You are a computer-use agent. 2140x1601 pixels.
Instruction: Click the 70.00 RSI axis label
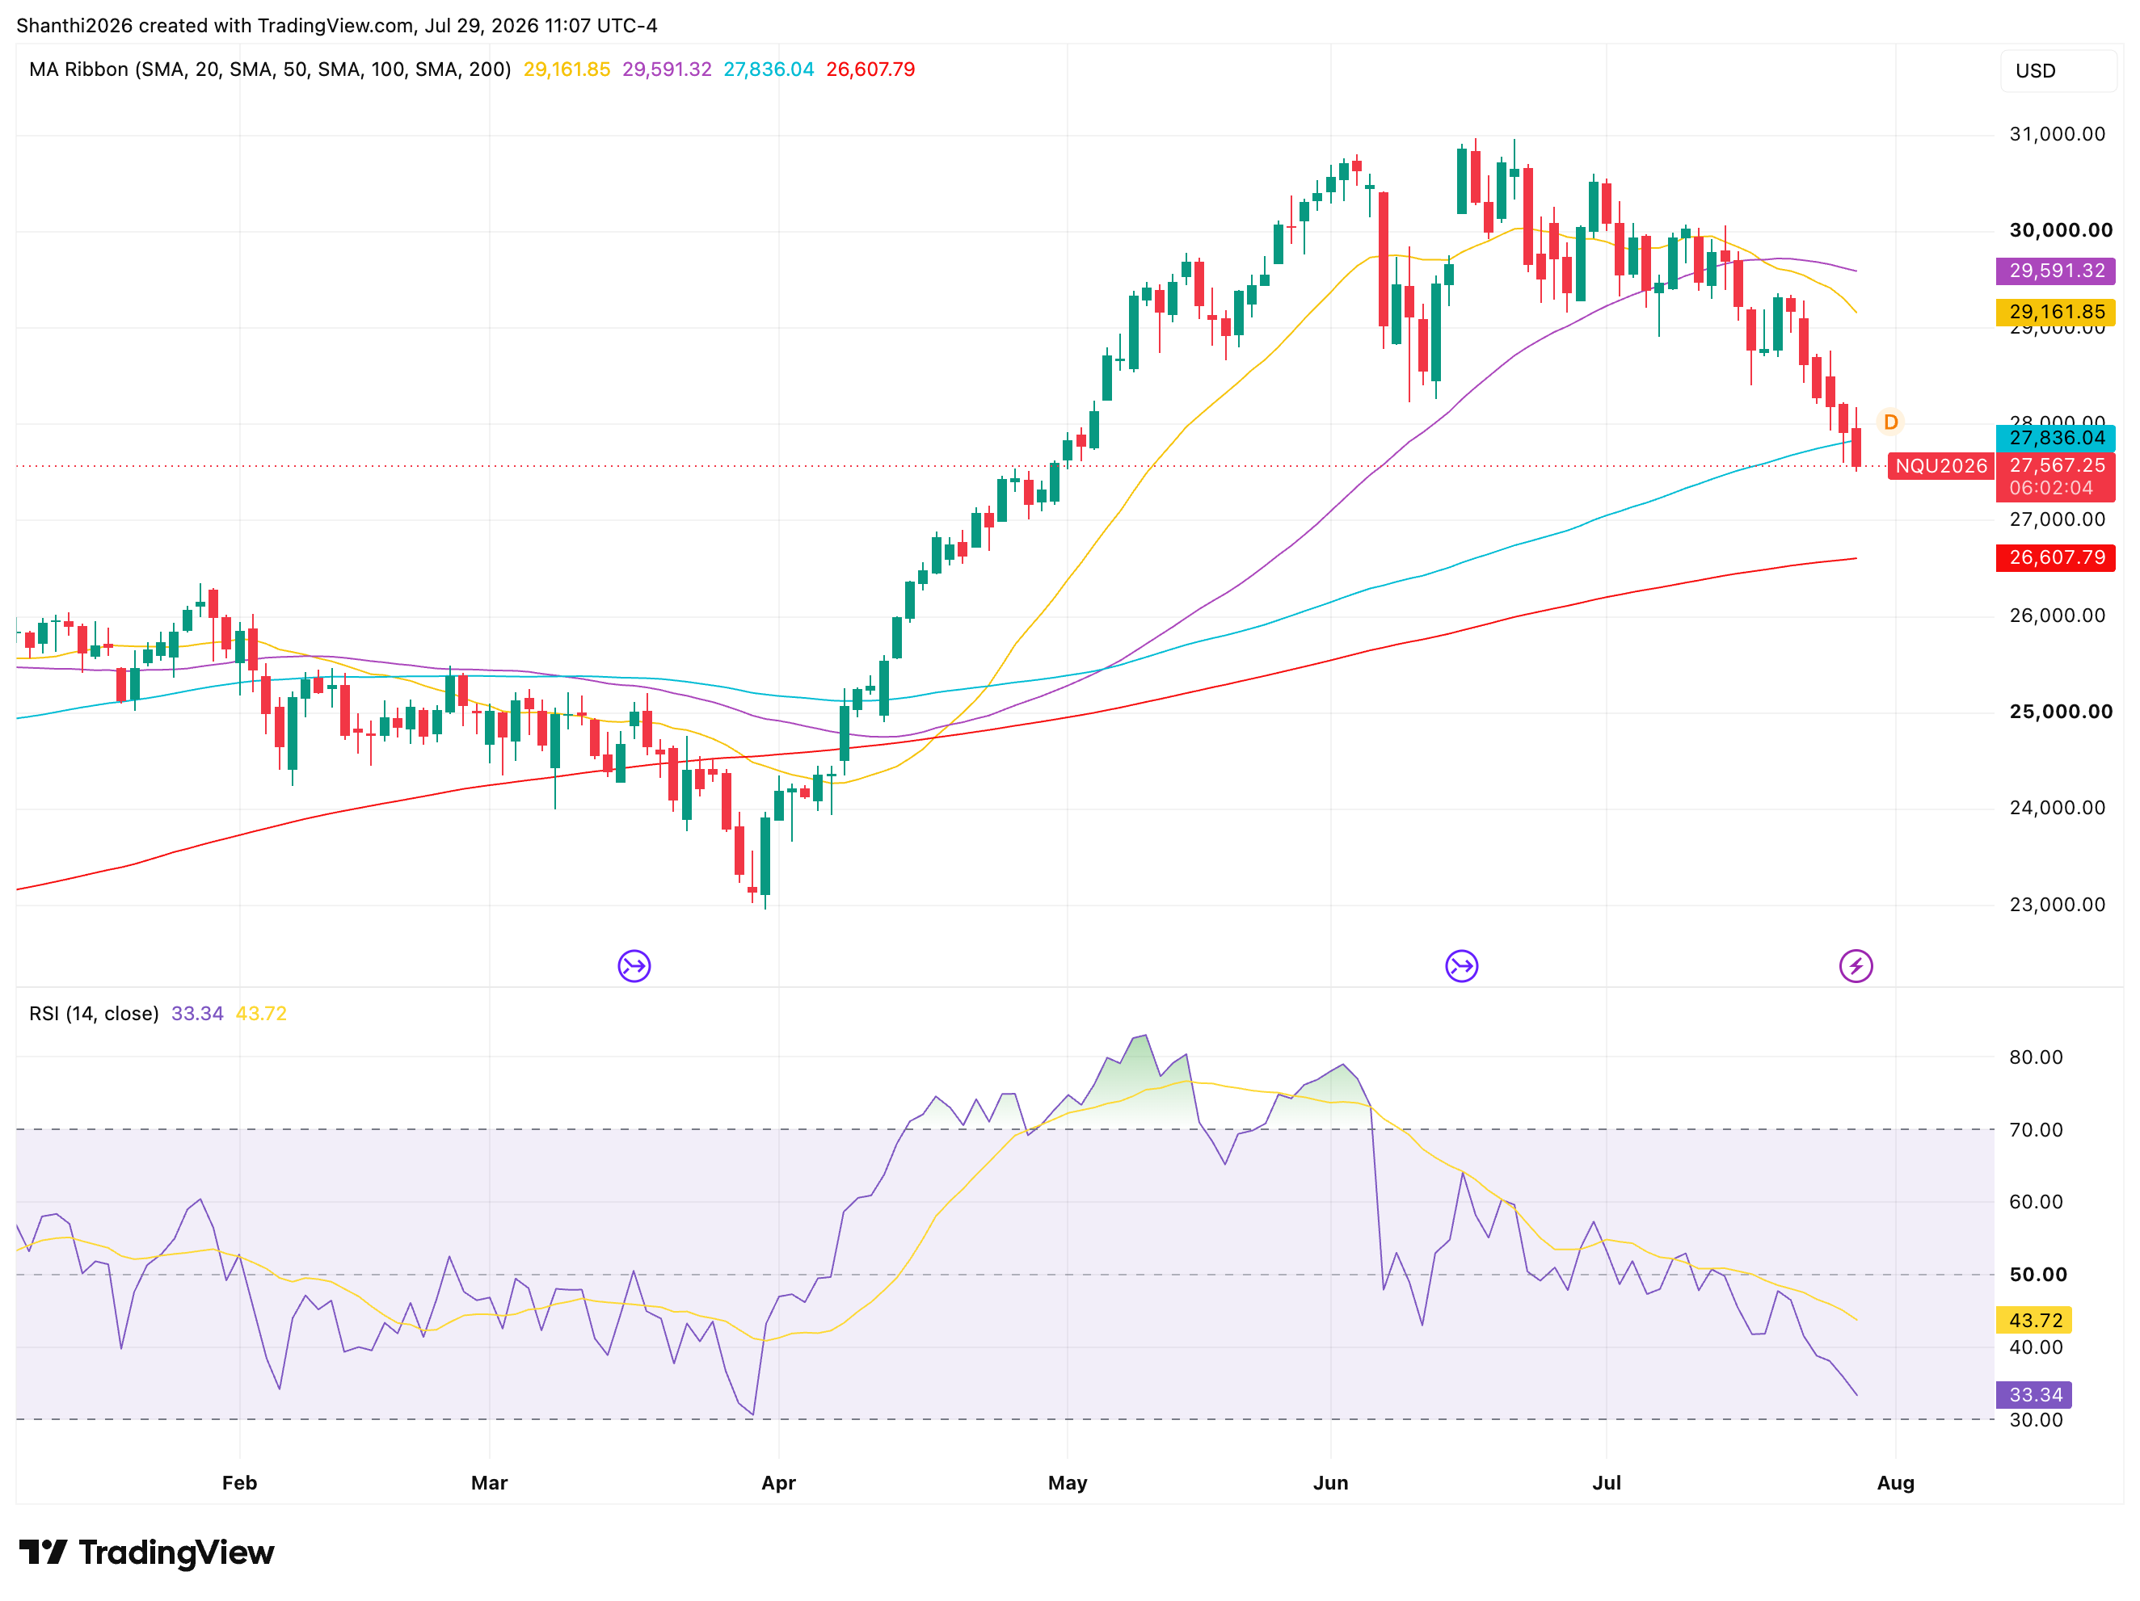[2036, 1129]
